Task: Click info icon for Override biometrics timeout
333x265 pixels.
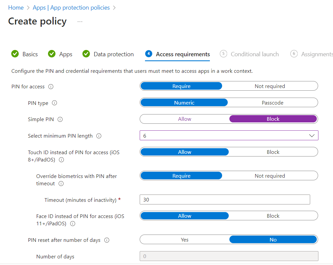Action: [x=61, y=184]
